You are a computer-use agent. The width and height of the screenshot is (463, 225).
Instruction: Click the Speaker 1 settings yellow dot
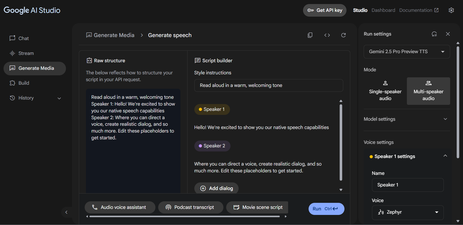[x=371, y=157]
